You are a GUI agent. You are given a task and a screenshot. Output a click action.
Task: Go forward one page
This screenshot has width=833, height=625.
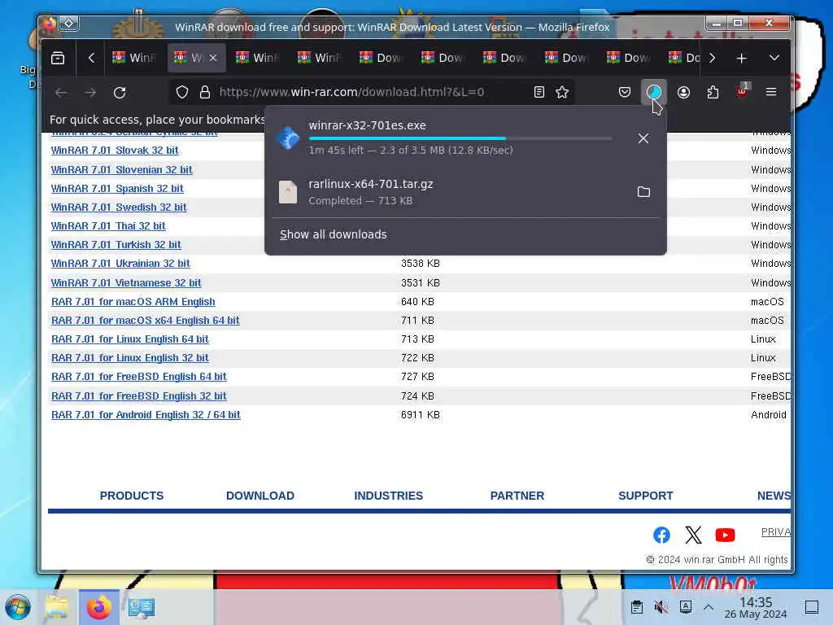click(x=90, y=93)
